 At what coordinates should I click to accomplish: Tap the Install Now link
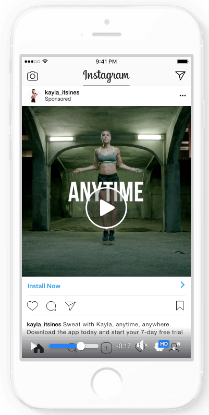pos(44,286)
